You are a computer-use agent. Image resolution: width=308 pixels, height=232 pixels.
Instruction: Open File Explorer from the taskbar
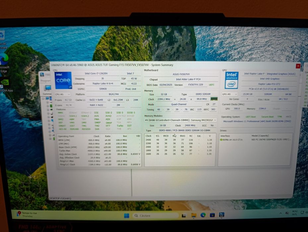click(194, 215)
